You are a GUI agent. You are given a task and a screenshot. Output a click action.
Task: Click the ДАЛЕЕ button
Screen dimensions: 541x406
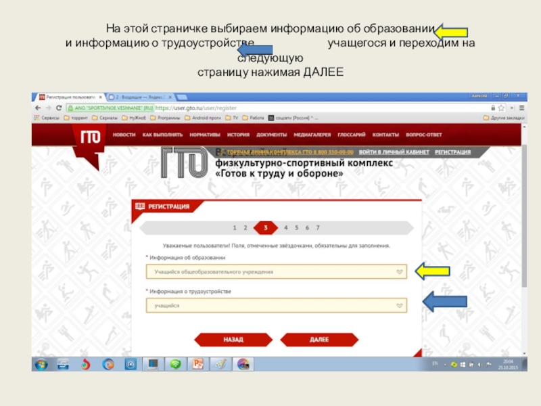click(x=319, y=340)
